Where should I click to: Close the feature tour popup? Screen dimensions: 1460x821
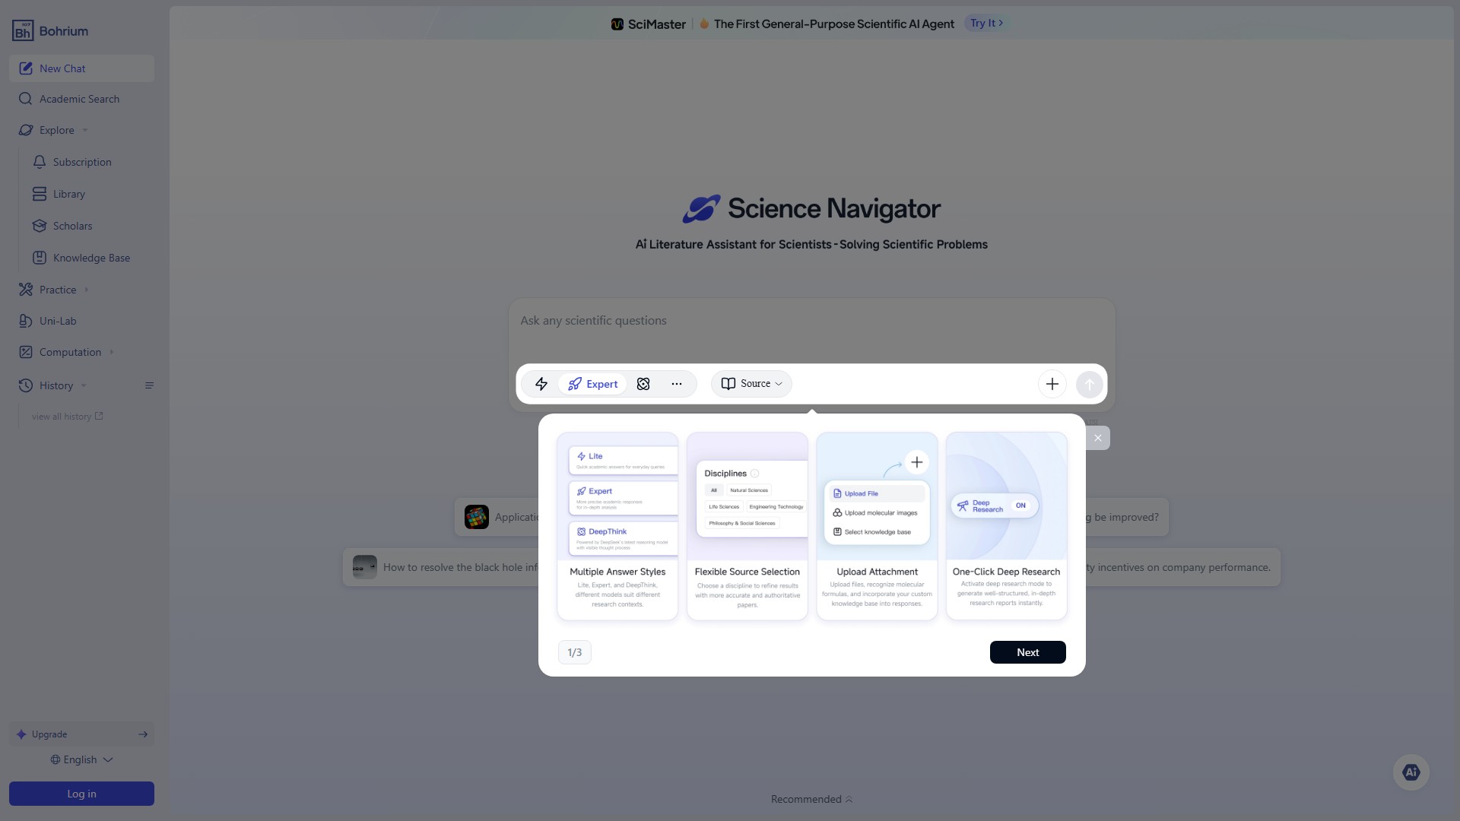click(x=1097, y=438)
